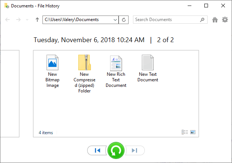The height and width of the screenshot is (163, 232).
Task: Switch to details view
Action: 185,132
